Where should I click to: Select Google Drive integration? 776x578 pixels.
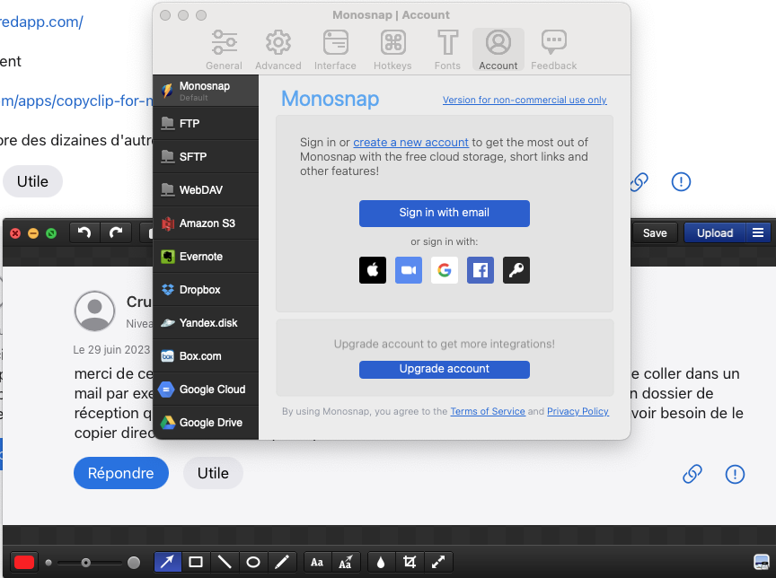[206, 422]
